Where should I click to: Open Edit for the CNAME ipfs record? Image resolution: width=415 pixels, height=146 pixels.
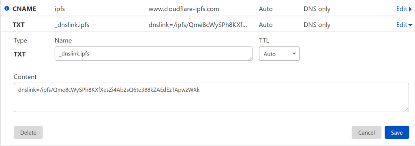[404, 9]
